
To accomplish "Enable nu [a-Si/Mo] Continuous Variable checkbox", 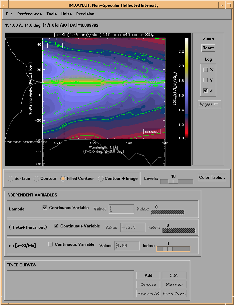I will (x=50, y=244).
